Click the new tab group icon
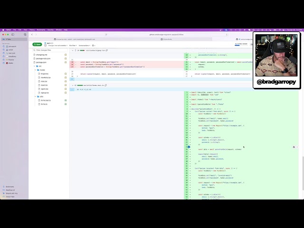The width and height of the screenshot is (304, 228). 25,35
